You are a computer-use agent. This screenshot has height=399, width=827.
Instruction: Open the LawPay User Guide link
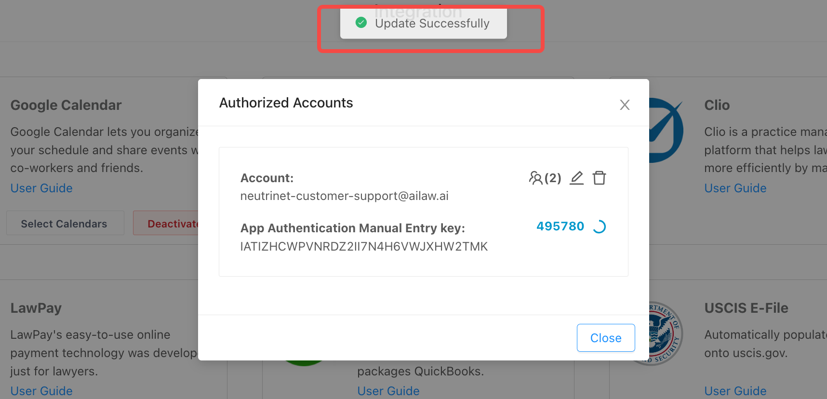click(x=41, y=391)
